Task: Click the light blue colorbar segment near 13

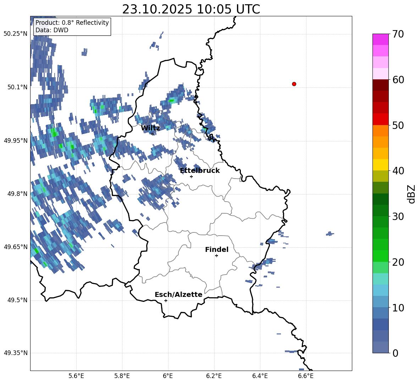Action: [x=380, y=290]
